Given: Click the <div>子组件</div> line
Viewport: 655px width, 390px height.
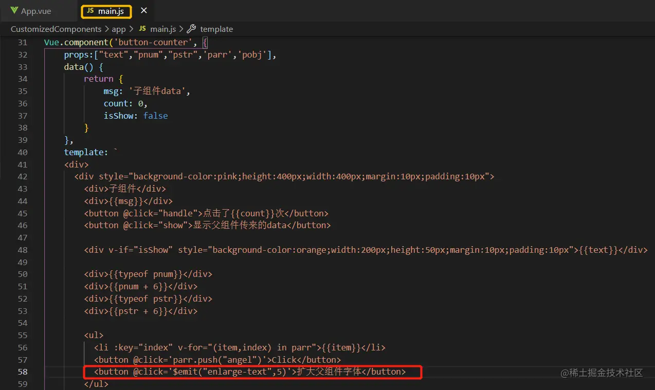Looking at the screenshot, I should click(125, 189).
